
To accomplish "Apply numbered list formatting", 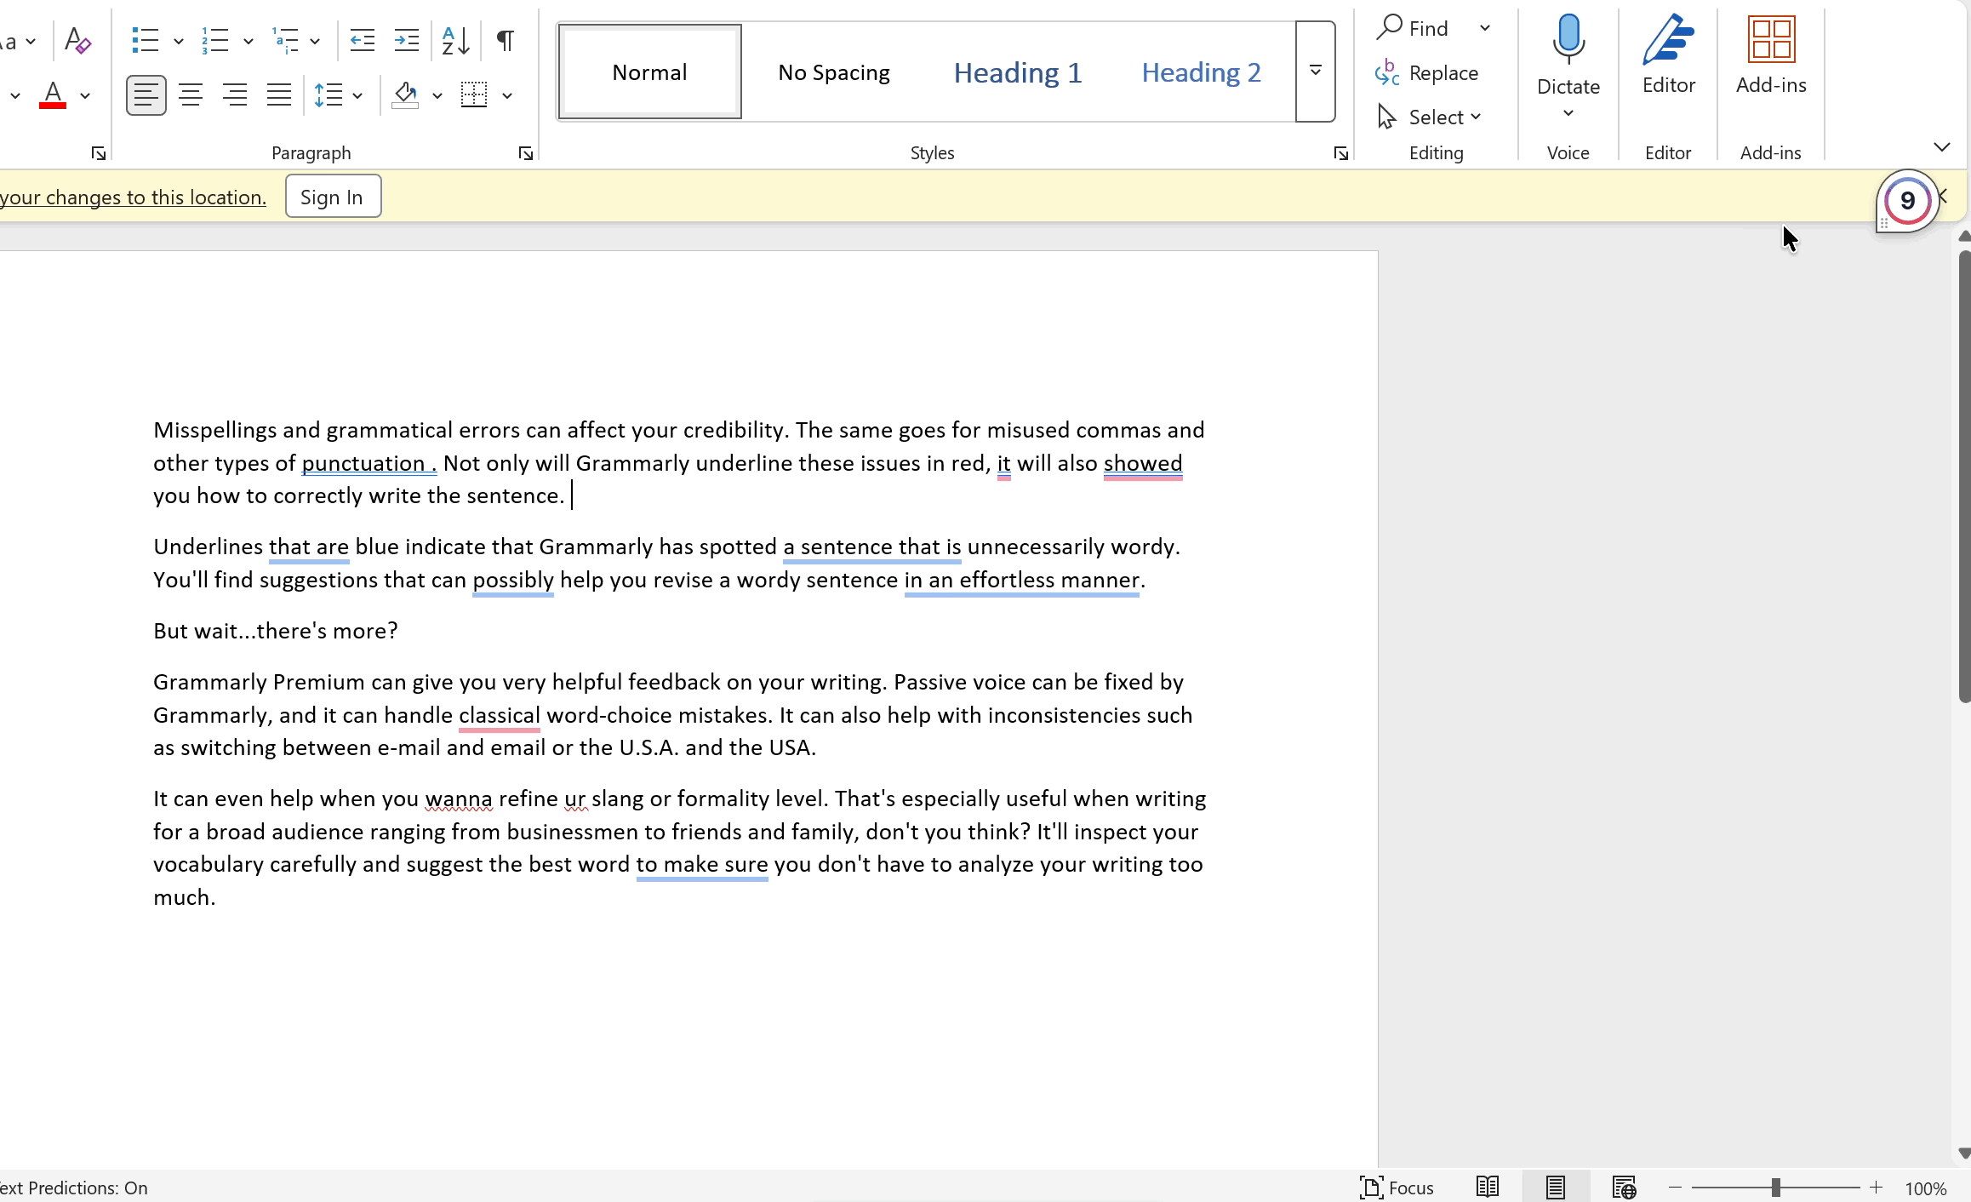I will point(215,40).
